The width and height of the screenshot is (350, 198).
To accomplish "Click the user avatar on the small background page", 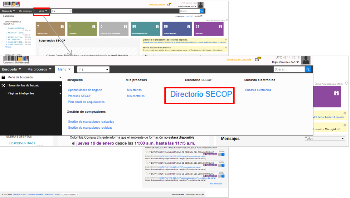I will click(201, 5).
